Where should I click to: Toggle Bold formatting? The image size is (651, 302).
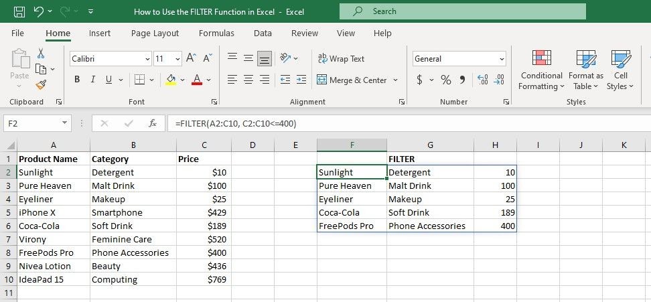coord(77,80)
